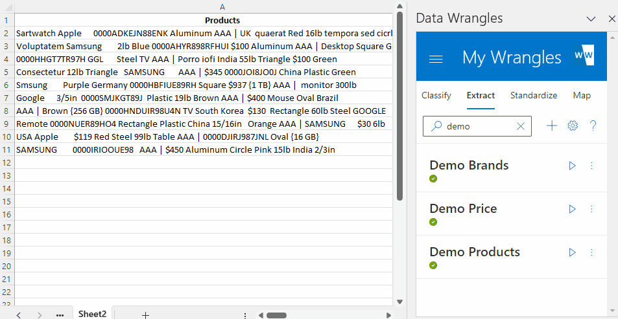
Task: Add a new wrangle with the plus icon
Action: click(552, 126)
